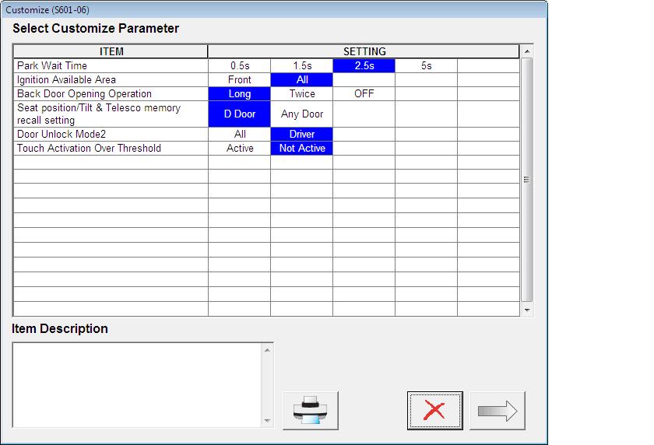Click the SETTING column header

coord(364,51)
